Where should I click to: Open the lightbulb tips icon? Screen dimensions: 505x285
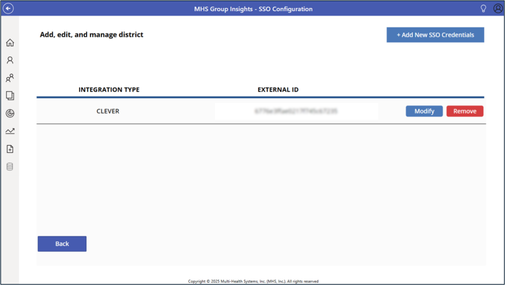pos(483,9)
